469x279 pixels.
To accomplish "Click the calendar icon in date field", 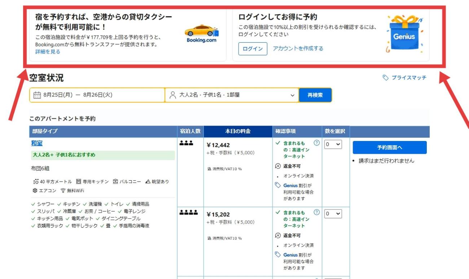I will pyautogui.click(x=37, y=95).
